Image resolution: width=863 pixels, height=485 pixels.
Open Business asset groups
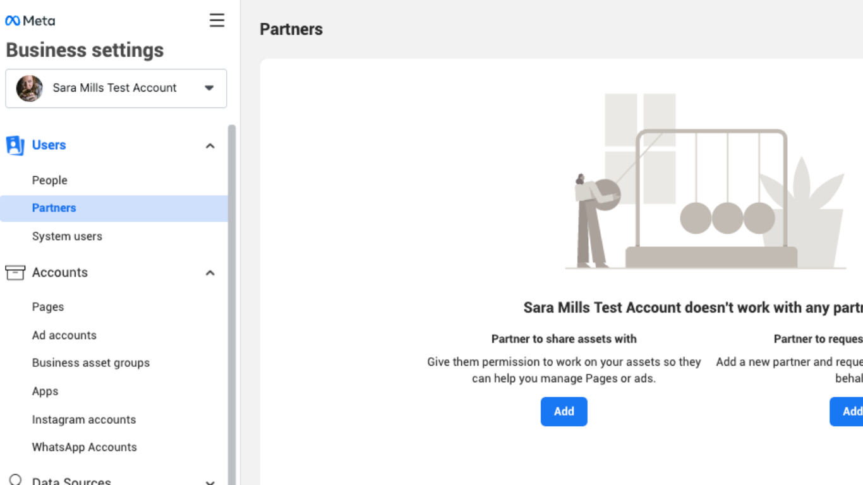tap(91, 363)
